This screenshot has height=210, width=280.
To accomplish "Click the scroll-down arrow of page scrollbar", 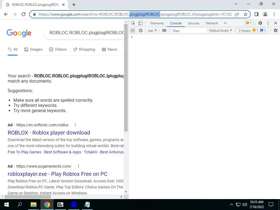I will [126, 192].
